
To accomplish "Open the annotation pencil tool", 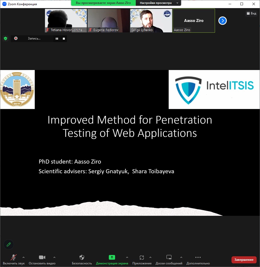I will coord(9,245).
